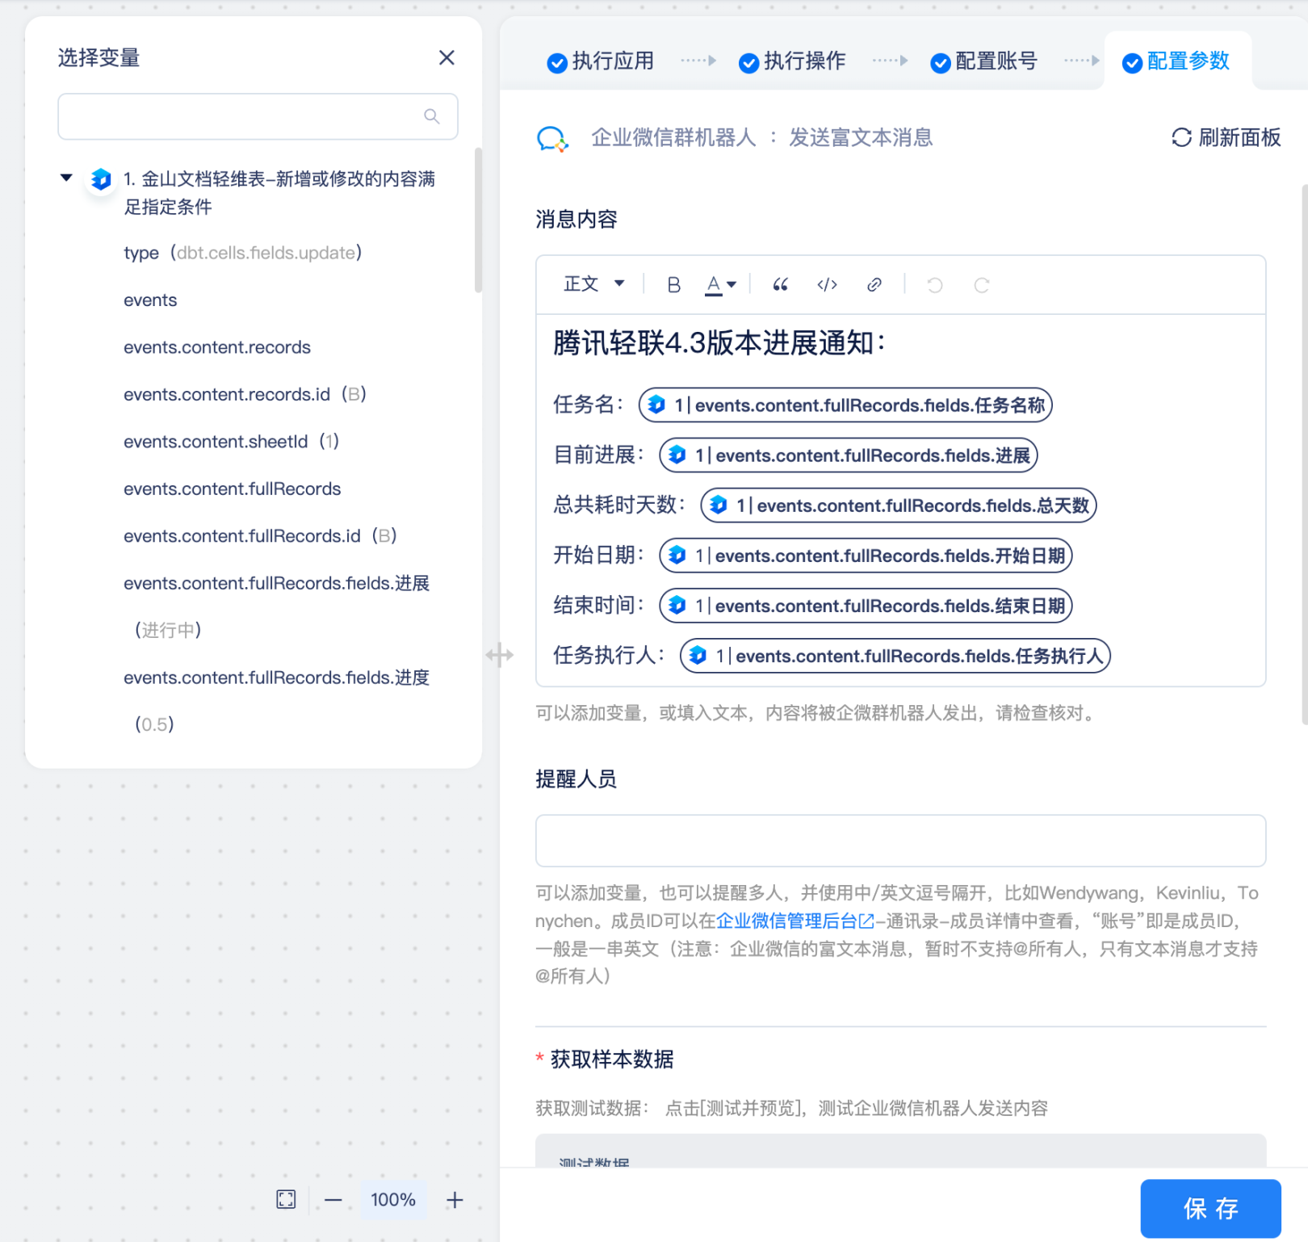The height and width of the screenshot is (1242, 1308).
Task: Zoom in the canvas with plus
Action: 455,1200
